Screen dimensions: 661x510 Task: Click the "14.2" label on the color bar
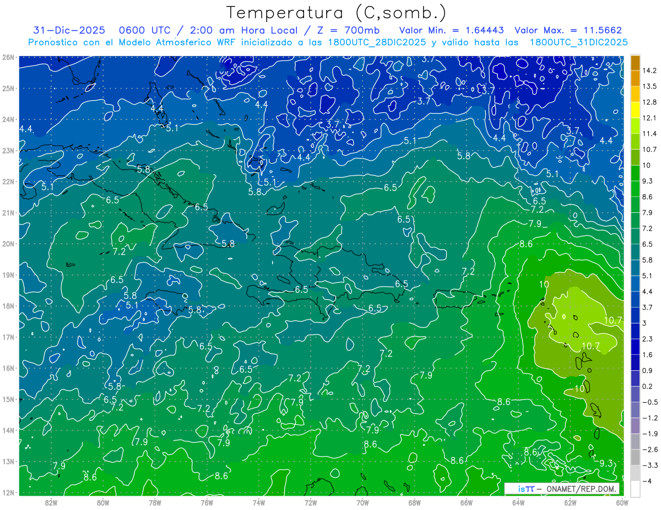649,70
